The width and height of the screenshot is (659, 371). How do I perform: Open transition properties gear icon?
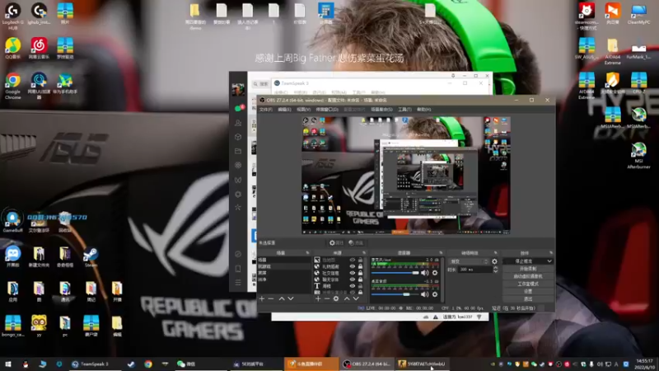(494, 261)
